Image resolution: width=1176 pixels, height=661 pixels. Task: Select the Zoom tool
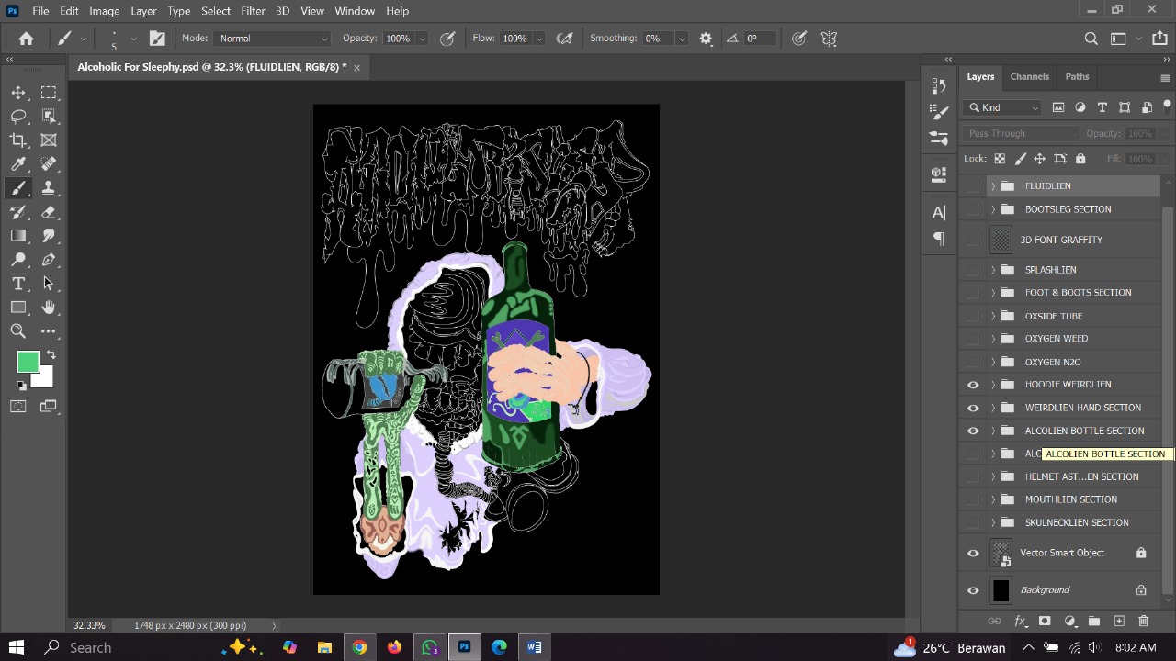[18, 330]
